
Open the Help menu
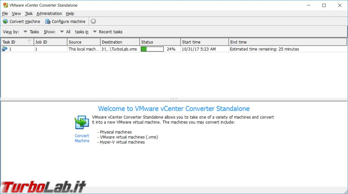(x=70, y=14)
